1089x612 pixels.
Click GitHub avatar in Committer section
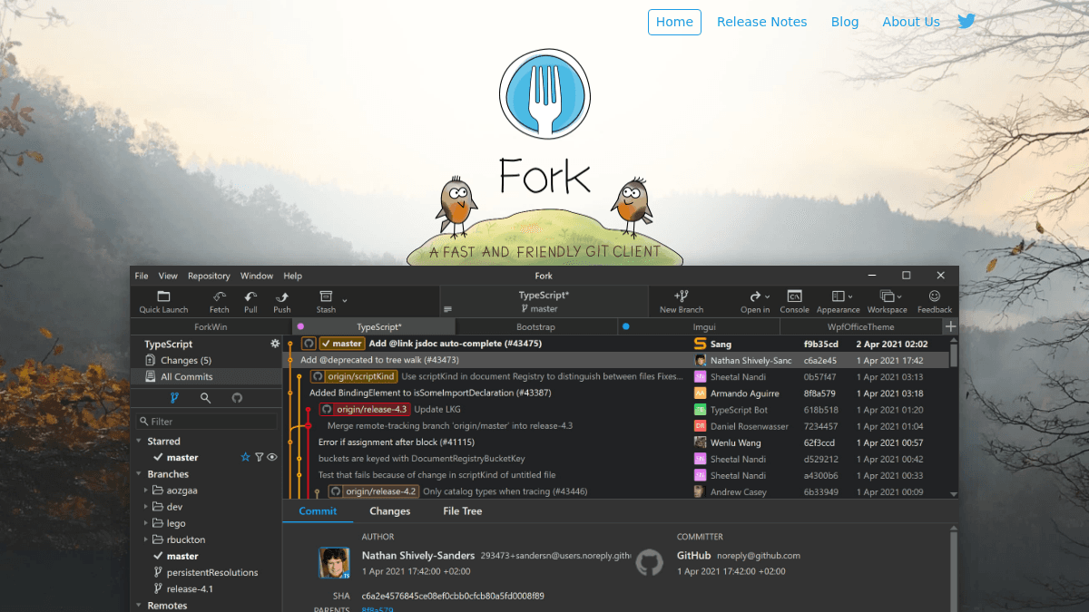pyautogui.click(x=649, y=562)
